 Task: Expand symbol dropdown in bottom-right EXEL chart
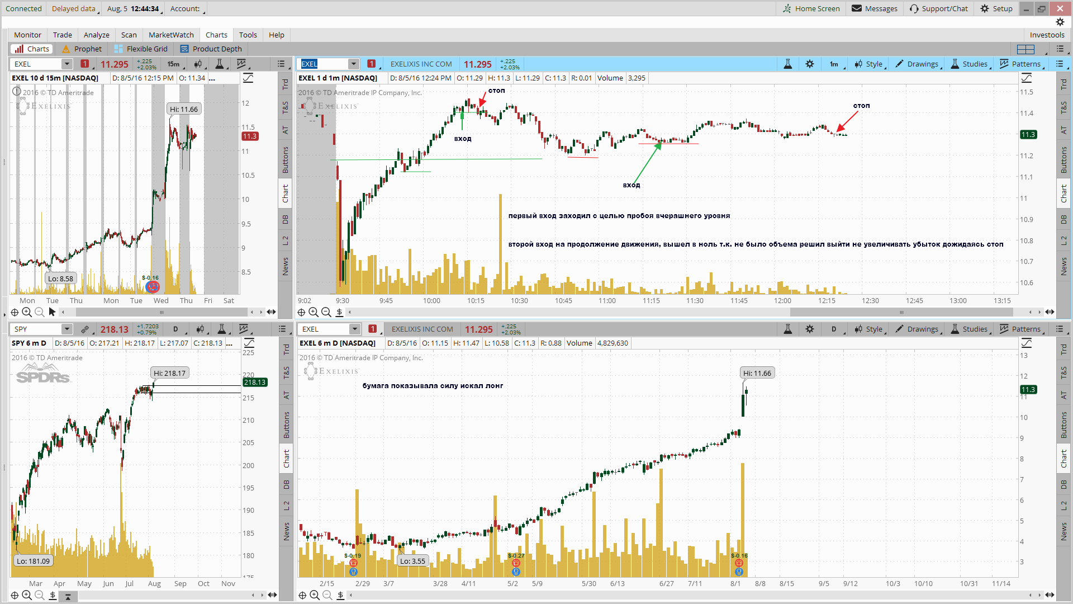tap(354, 329)
